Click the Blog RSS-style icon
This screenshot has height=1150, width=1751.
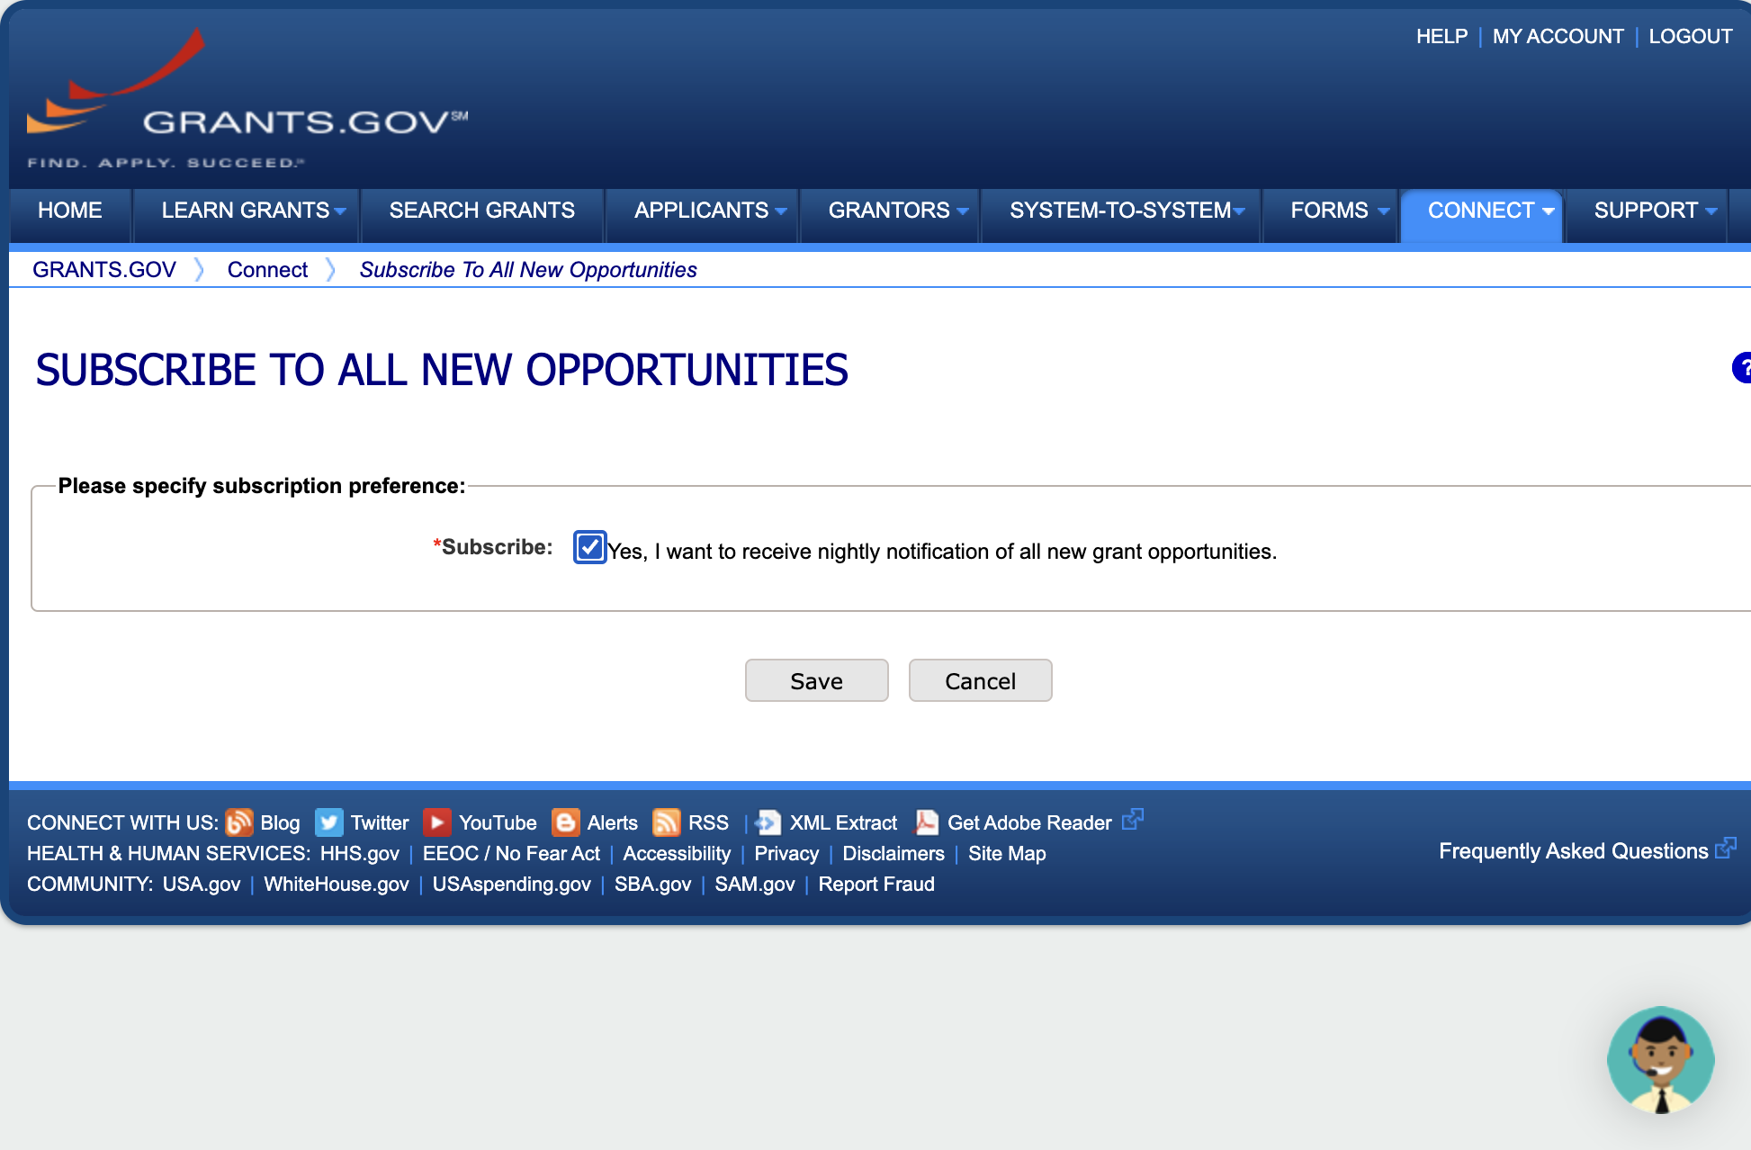coord(238,822)
